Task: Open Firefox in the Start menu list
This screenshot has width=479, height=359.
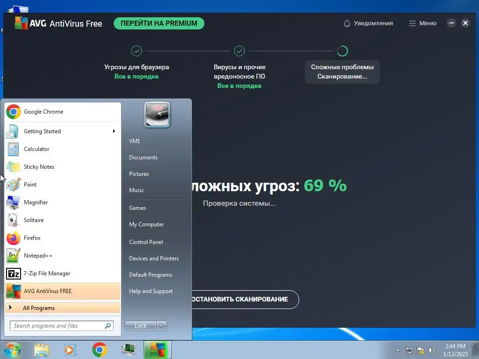Action: pos(63,238)
